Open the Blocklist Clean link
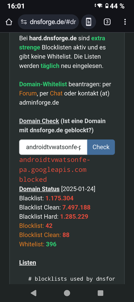This screenshot has height=302, width=134. click(x=40, y=235)
